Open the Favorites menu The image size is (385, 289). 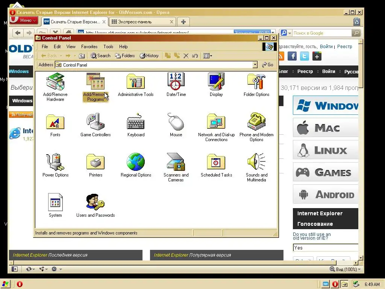(x=89, y=46)
